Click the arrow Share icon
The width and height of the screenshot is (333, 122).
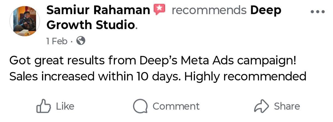coord(261,106)
